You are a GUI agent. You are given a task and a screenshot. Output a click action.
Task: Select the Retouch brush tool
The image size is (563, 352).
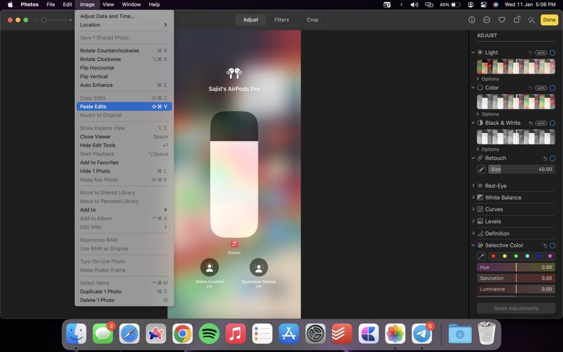tap(480, 169)
